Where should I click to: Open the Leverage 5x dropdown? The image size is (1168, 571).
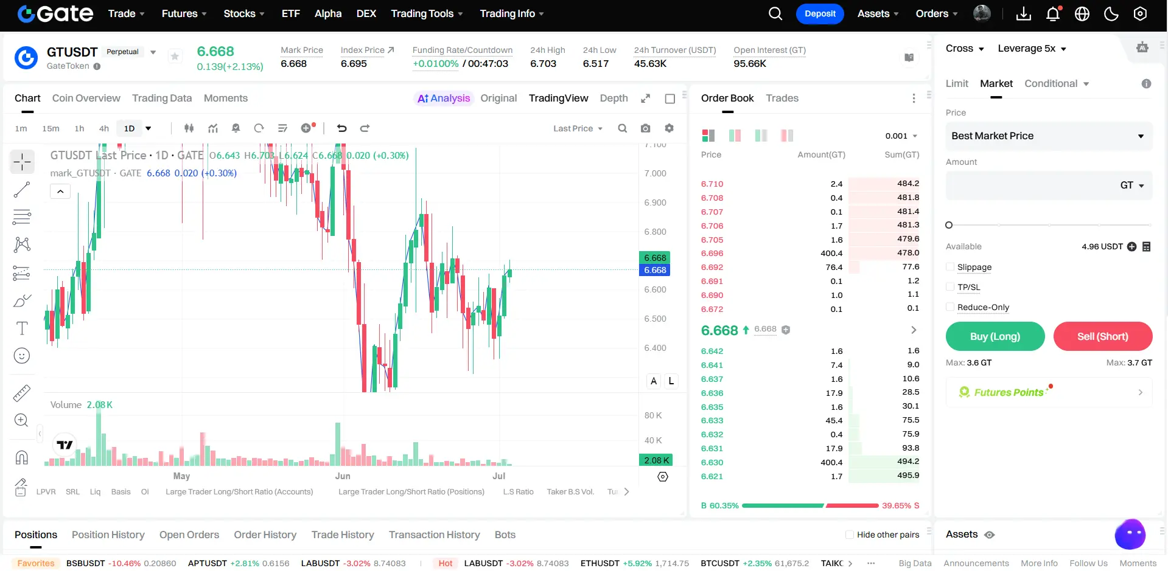(x=1032, y=49)
